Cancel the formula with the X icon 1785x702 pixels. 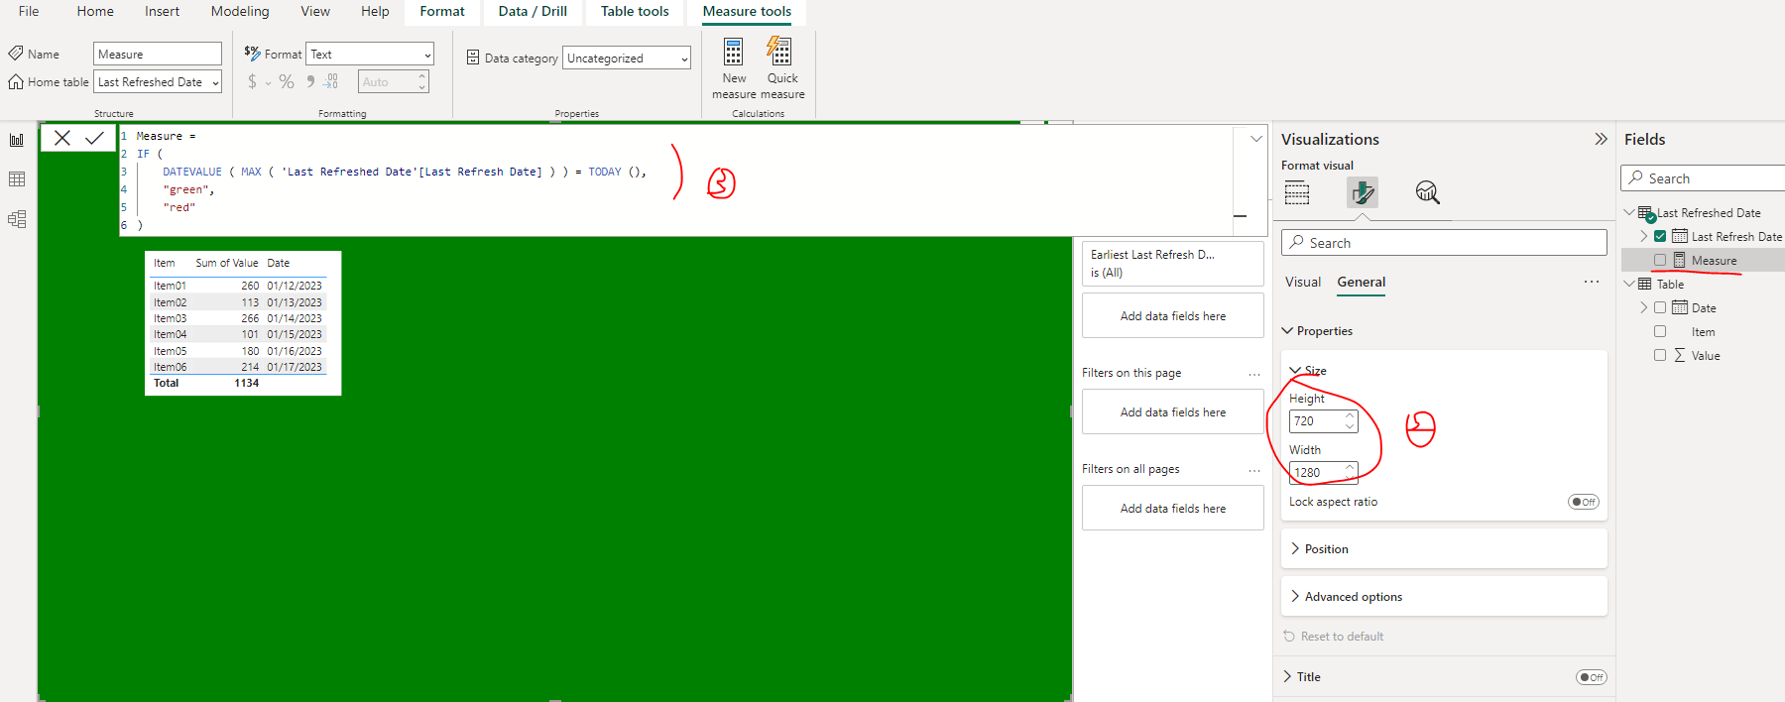[x=61, y=138]
